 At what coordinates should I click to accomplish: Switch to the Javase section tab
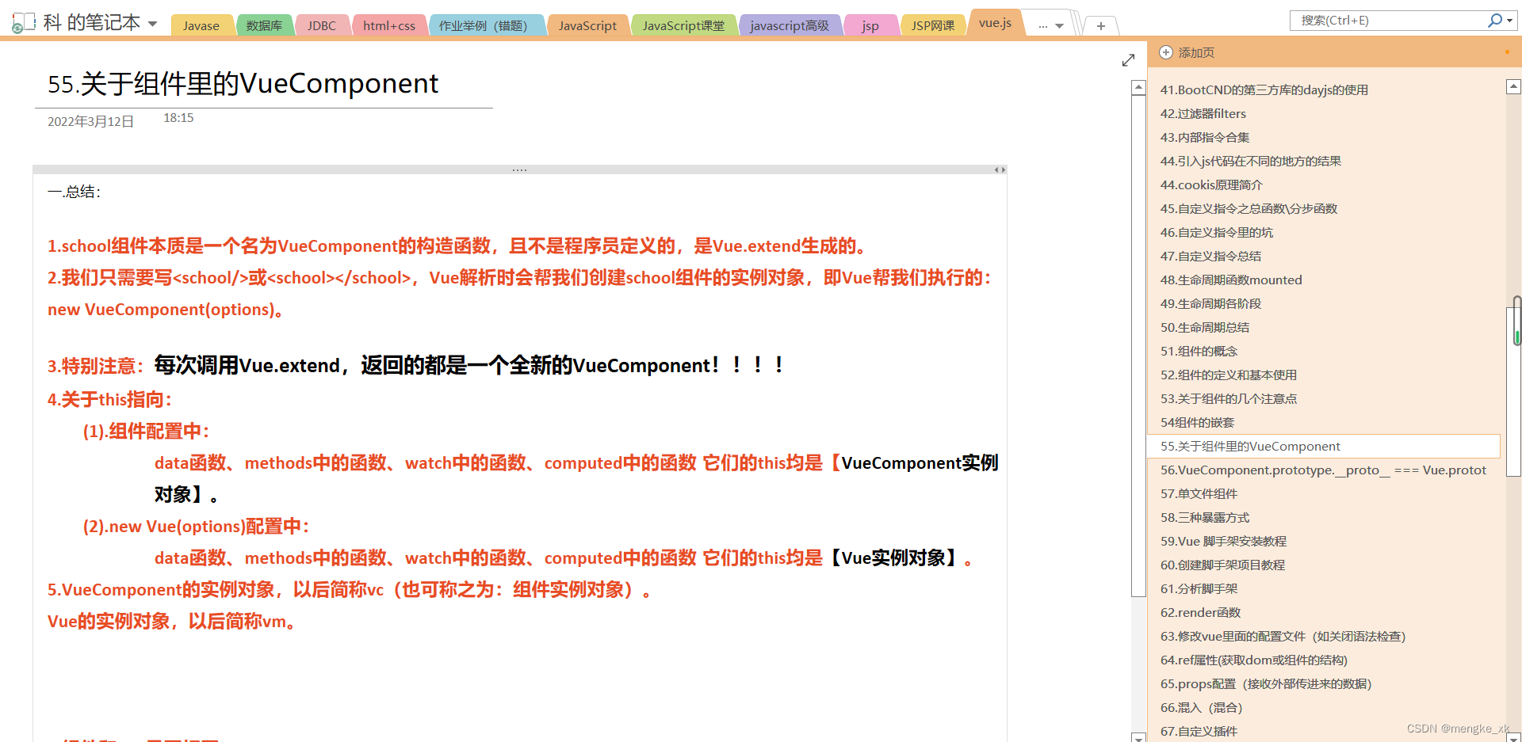[x=201, y=25]
